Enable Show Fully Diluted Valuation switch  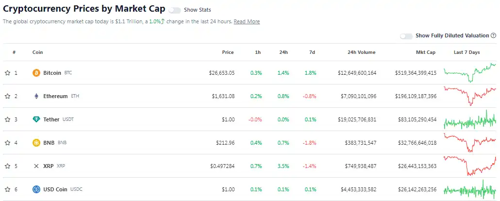[406, 36]
